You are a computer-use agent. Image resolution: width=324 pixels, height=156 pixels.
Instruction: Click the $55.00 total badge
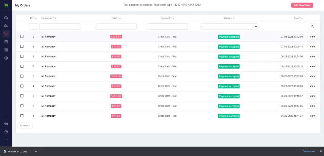tap(116, 106)
